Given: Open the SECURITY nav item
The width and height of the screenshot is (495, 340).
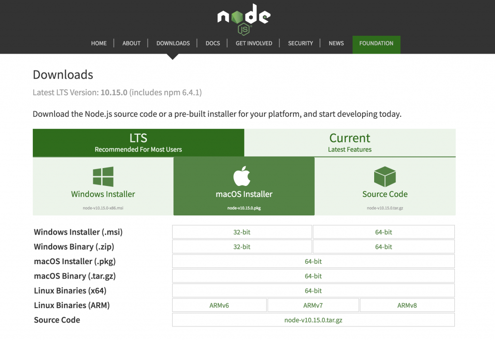Looking at the screenshot, I should coord(300,43).
